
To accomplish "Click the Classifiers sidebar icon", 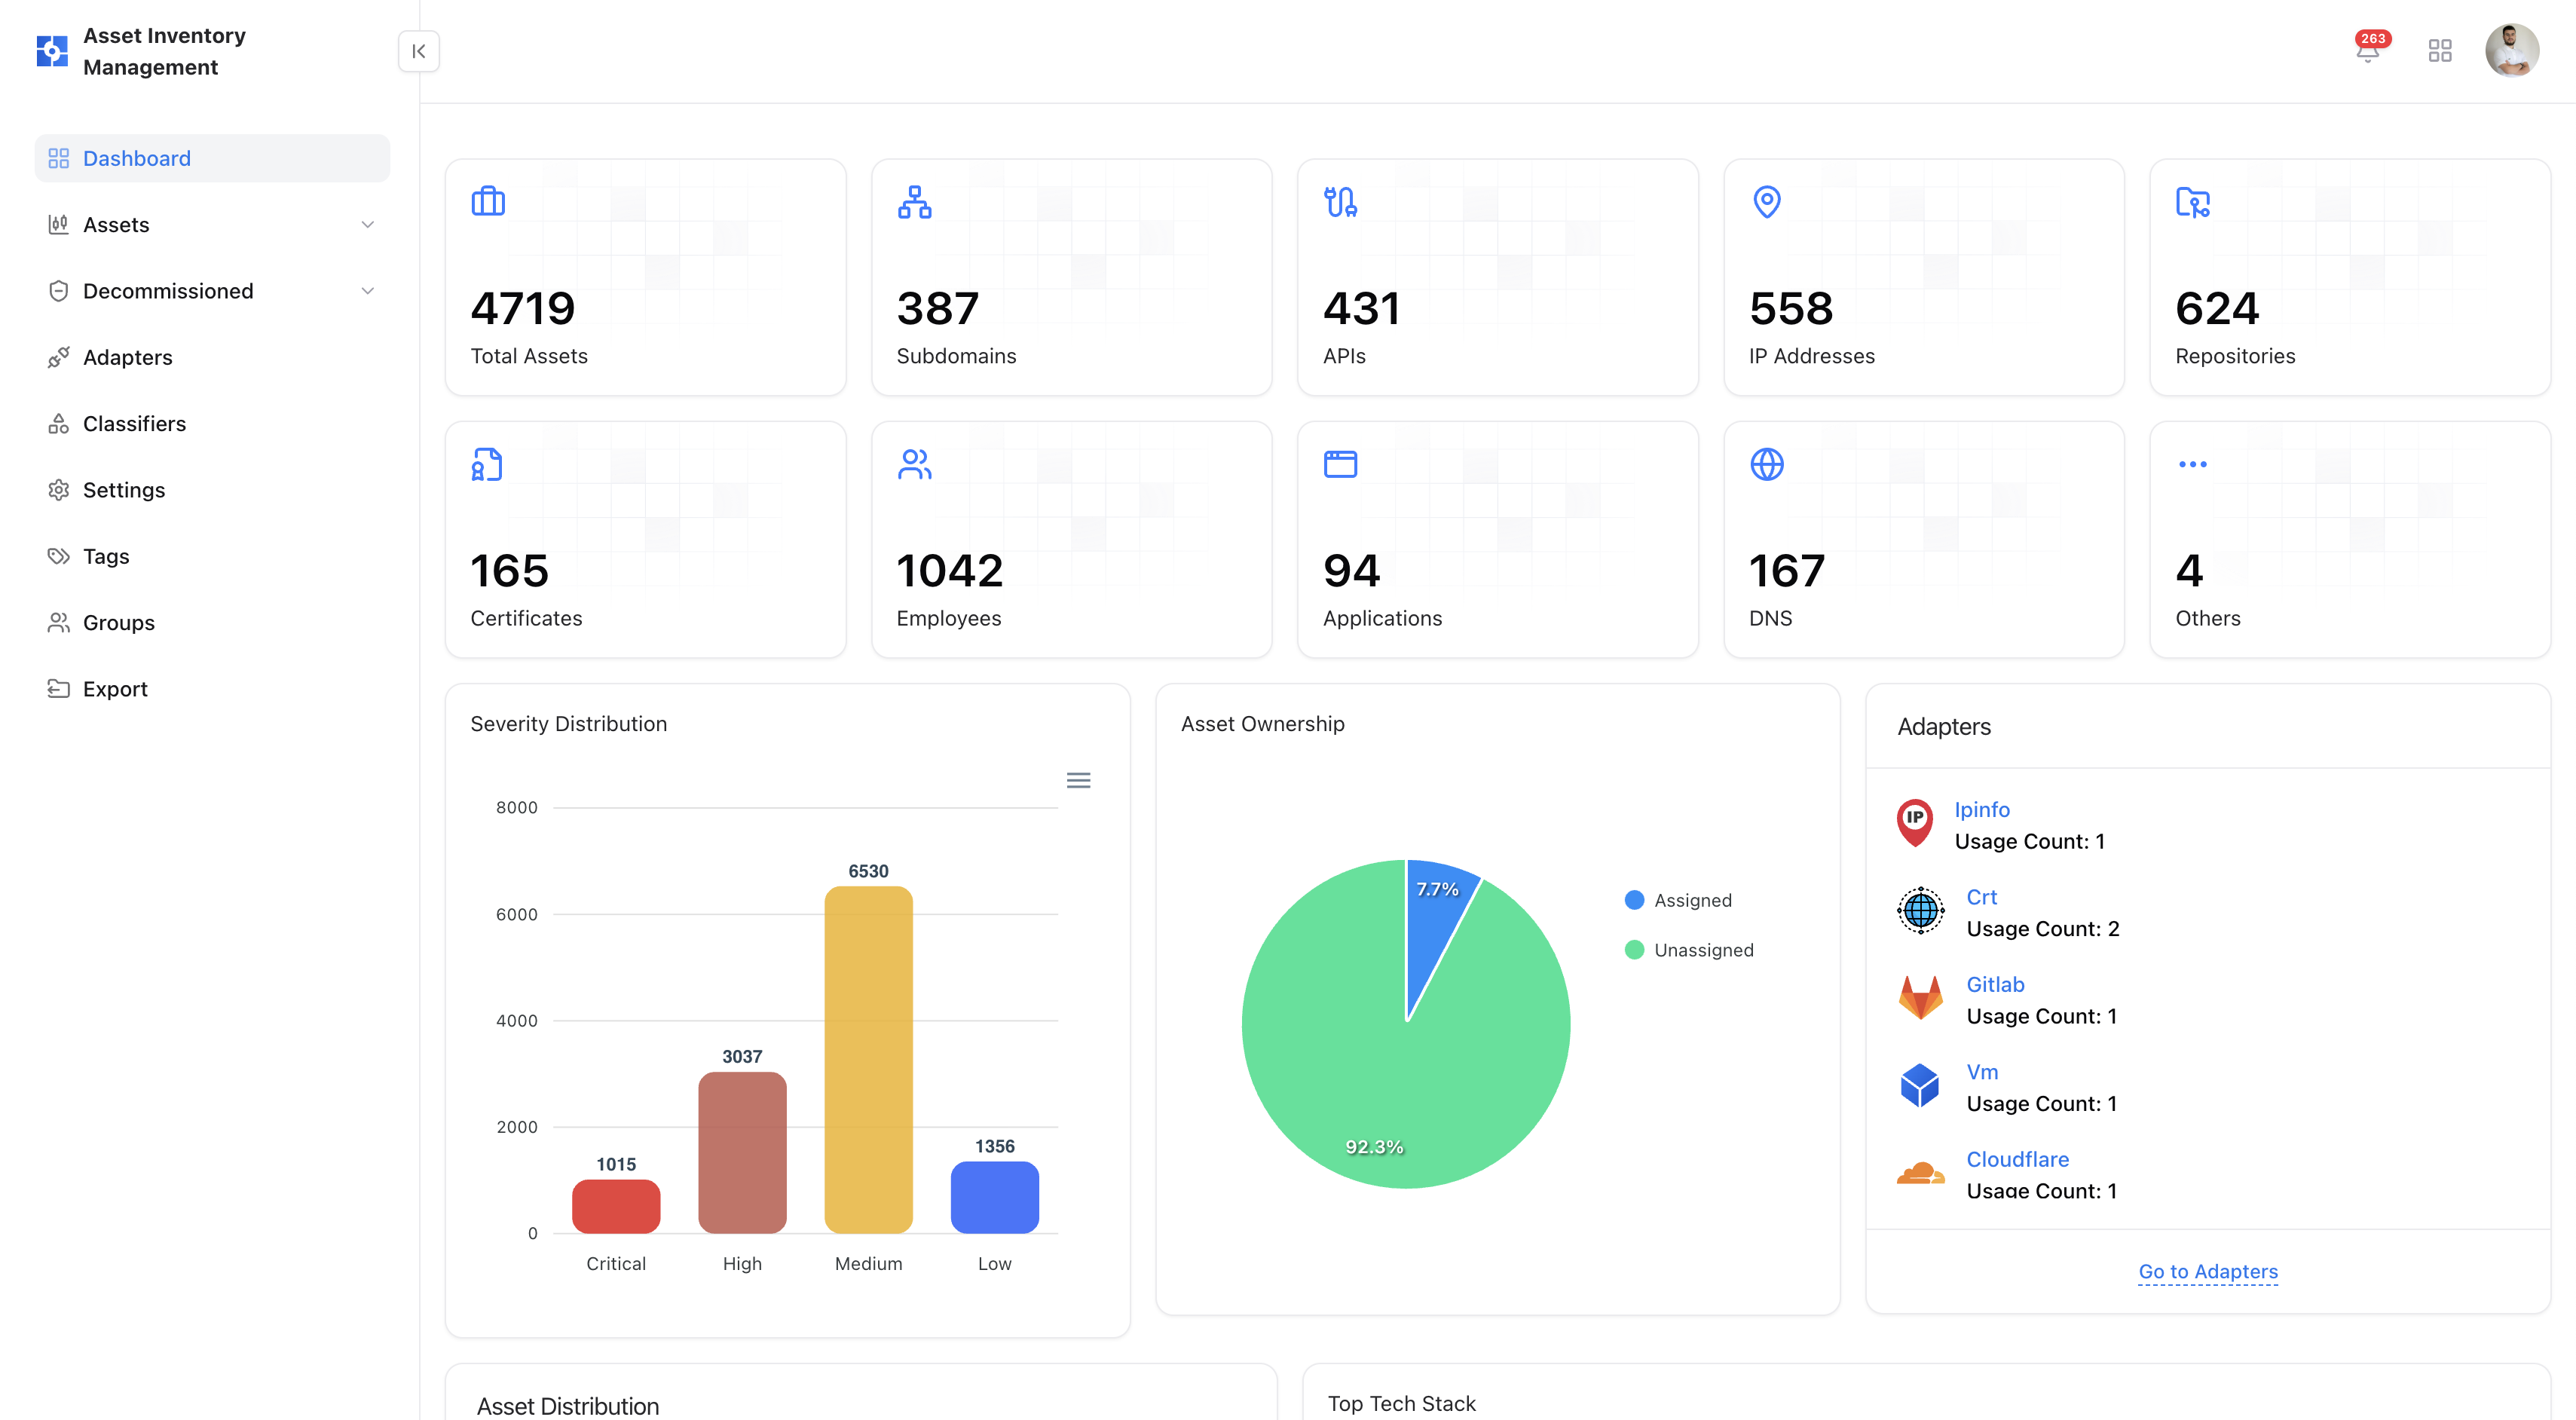I will pyautogui.click(x=59, y=423).
